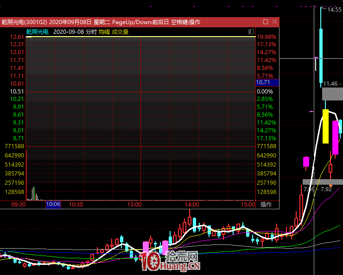Toggle the small panel icon beside 成交量
Screen dimensions: 343x275
pyautogui.click(x=251, y=31)
